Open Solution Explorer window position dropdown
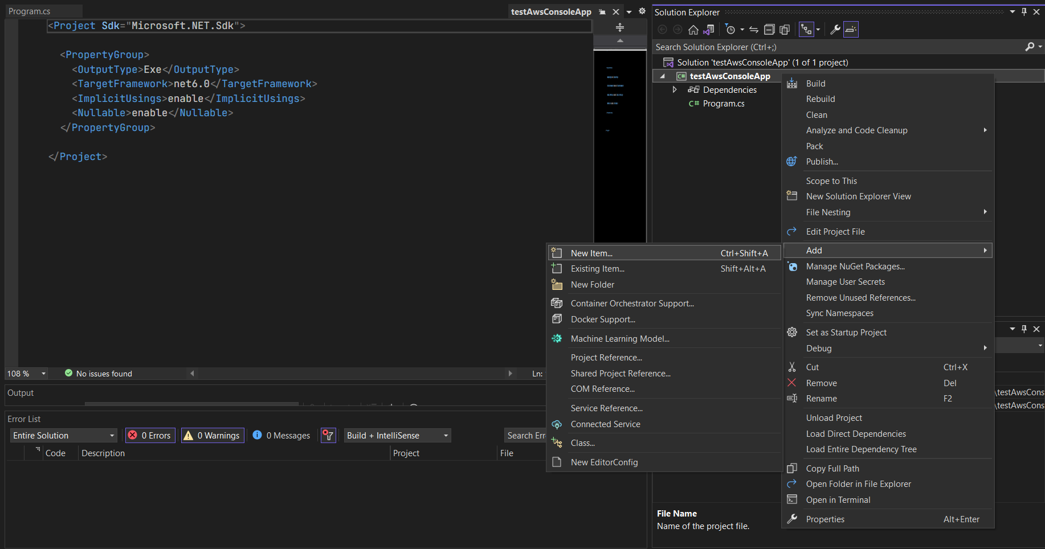This screenshot has height=549, width=1045. tap(1013, 12)
